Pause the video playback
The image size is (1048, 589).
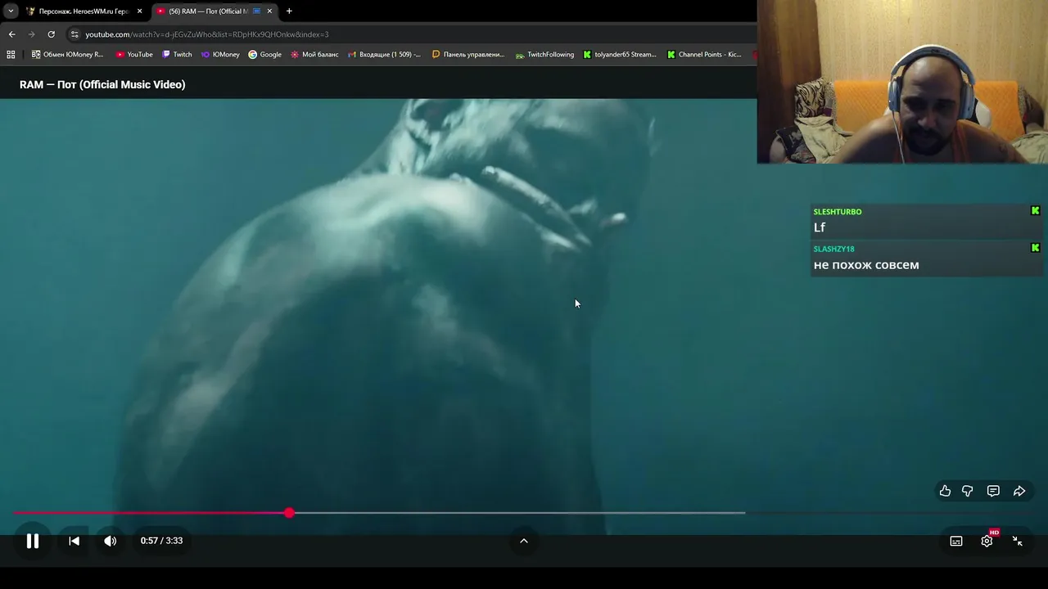click(x=33, y=541)
